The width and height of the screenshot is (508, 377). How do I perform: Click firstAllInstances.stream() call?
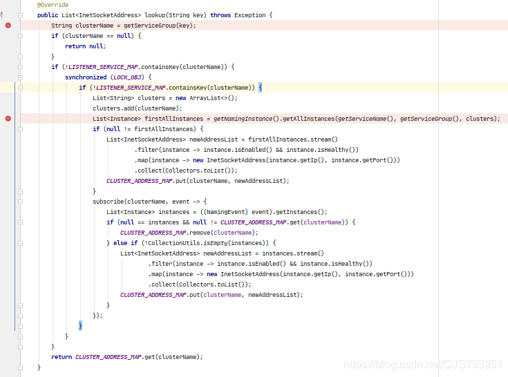[293, 139]
